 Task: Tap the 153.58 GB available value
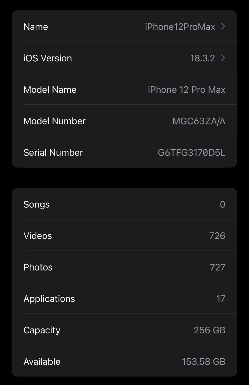tap(203, 362)
